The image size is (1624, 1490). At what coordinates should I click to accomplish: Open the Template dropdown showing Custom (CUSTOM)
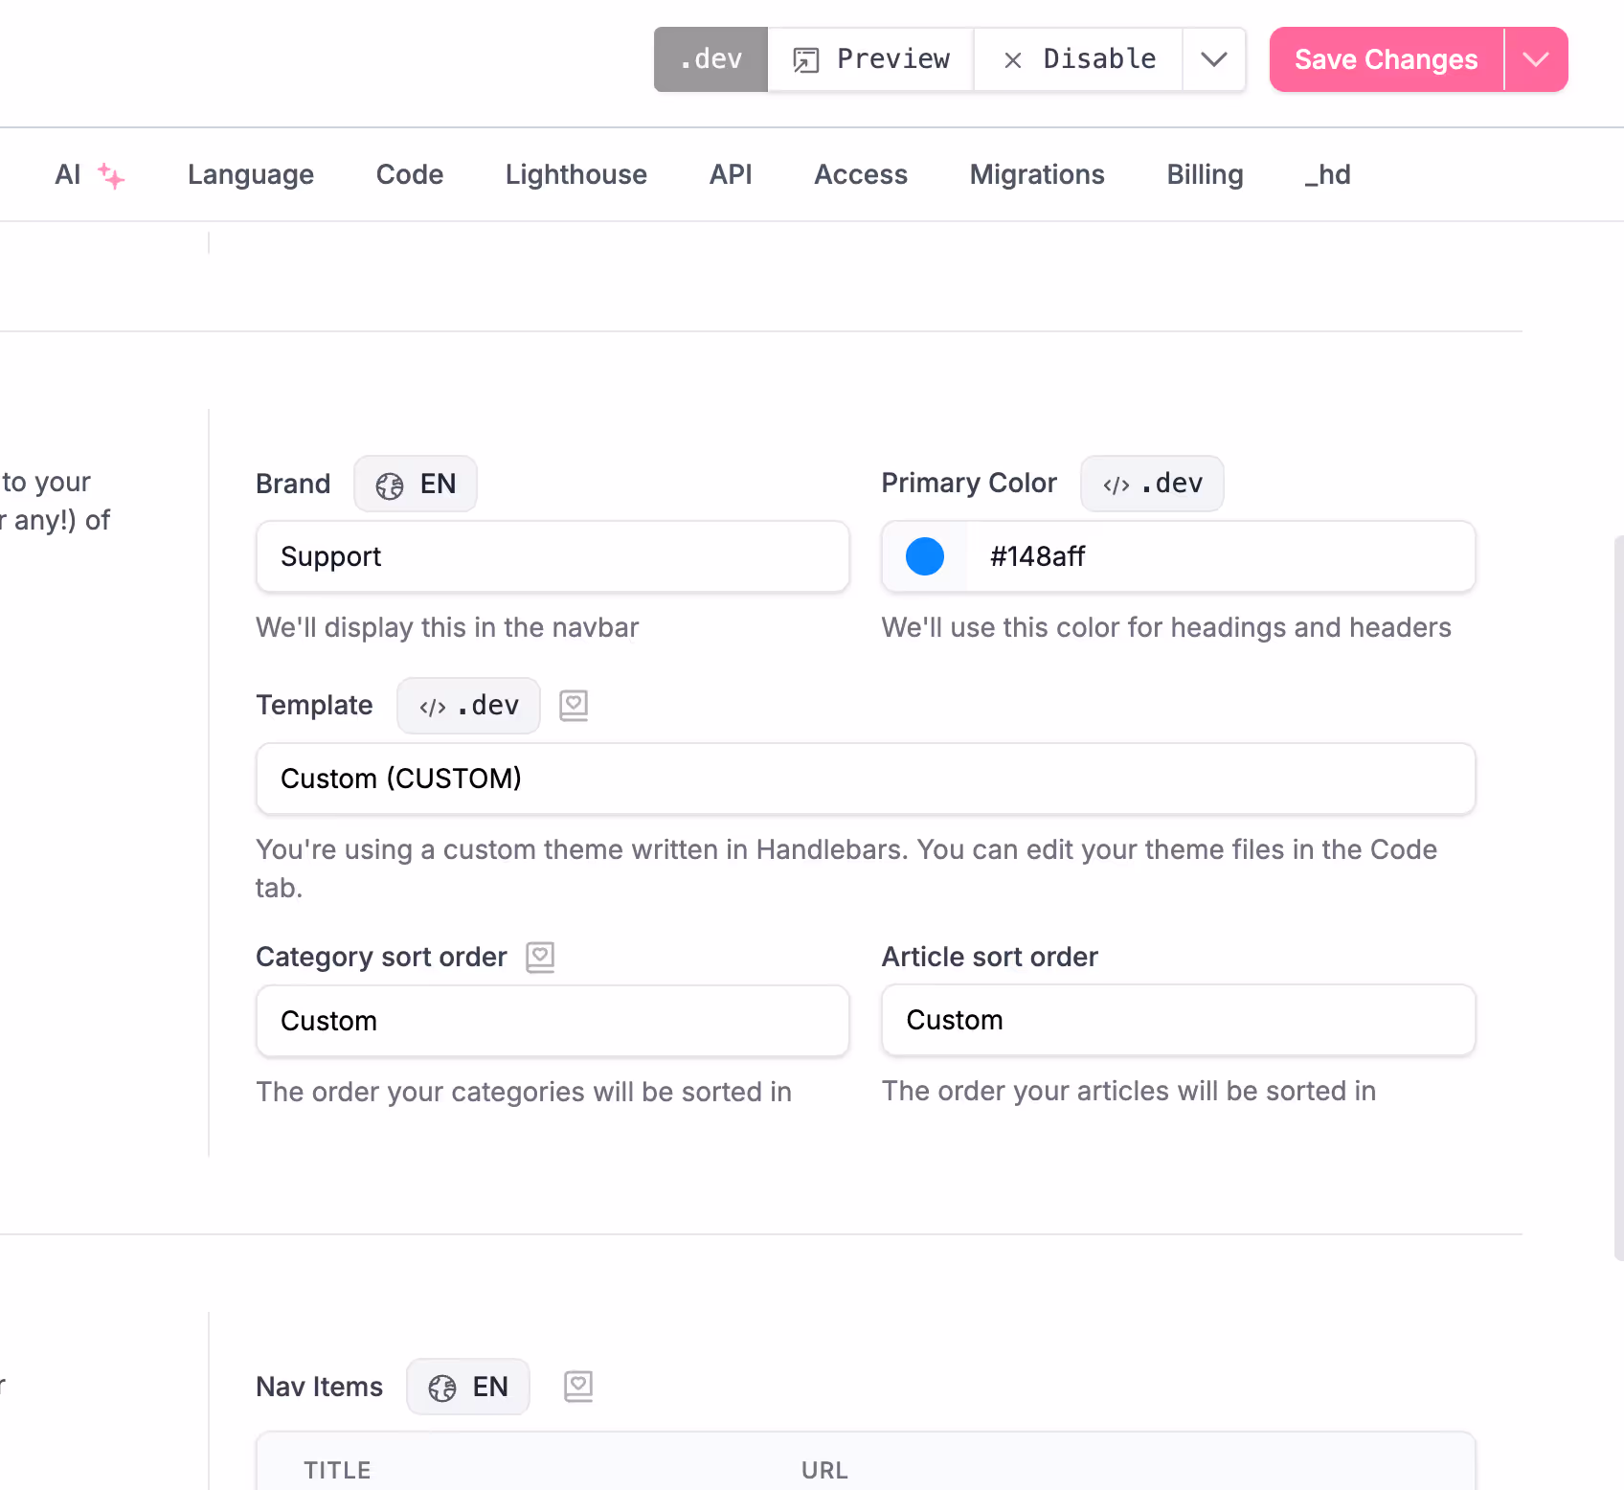[x=866, y=779]
